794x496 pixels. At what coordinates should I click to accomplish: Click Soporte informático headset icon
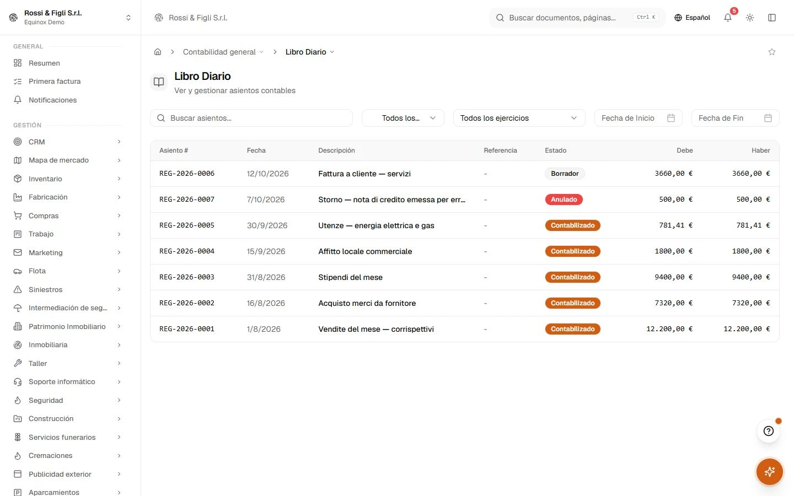[18, 382]
